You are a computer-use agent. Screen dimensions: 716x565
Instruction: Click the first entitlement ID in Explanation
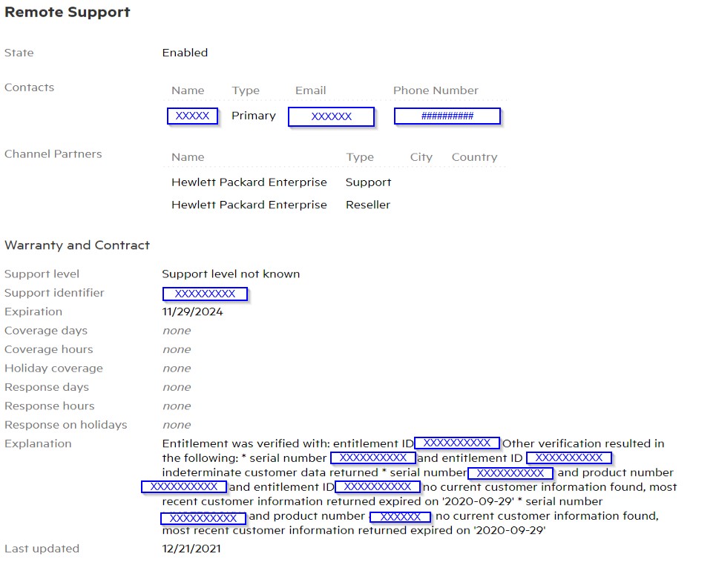click(x=456, y=443)
